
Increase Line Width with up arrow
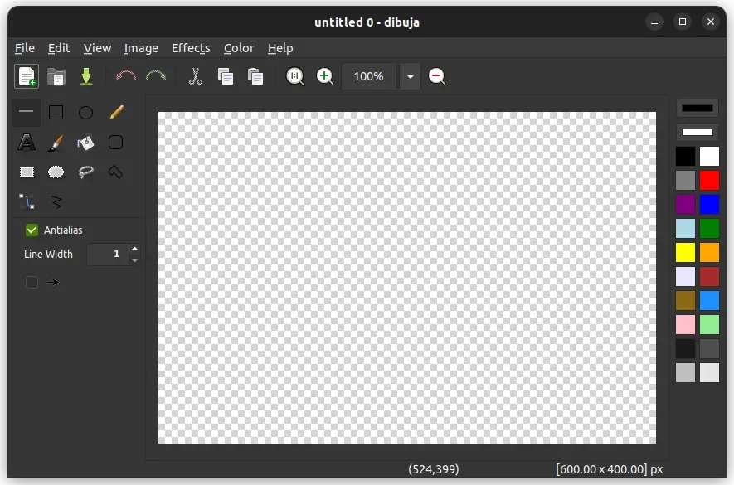pos(135,249)
